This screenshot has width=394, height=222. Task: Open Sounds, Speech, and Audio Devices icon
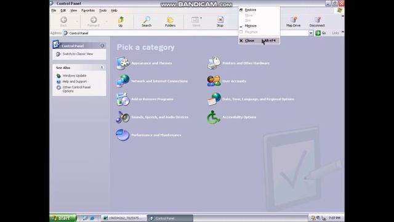(123, 117)
